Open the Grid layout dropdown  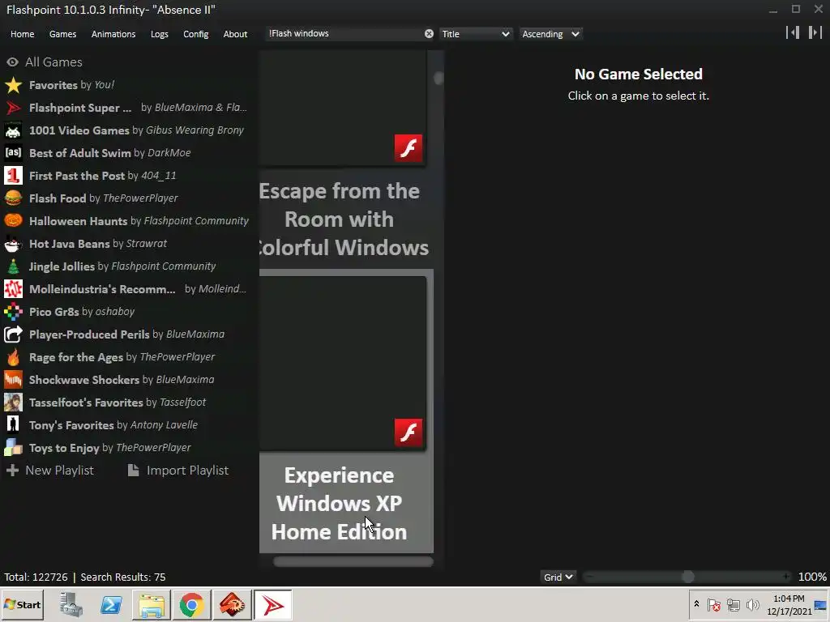point(558,577)
